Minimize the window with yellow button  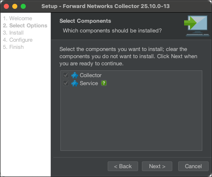(15, 6)
